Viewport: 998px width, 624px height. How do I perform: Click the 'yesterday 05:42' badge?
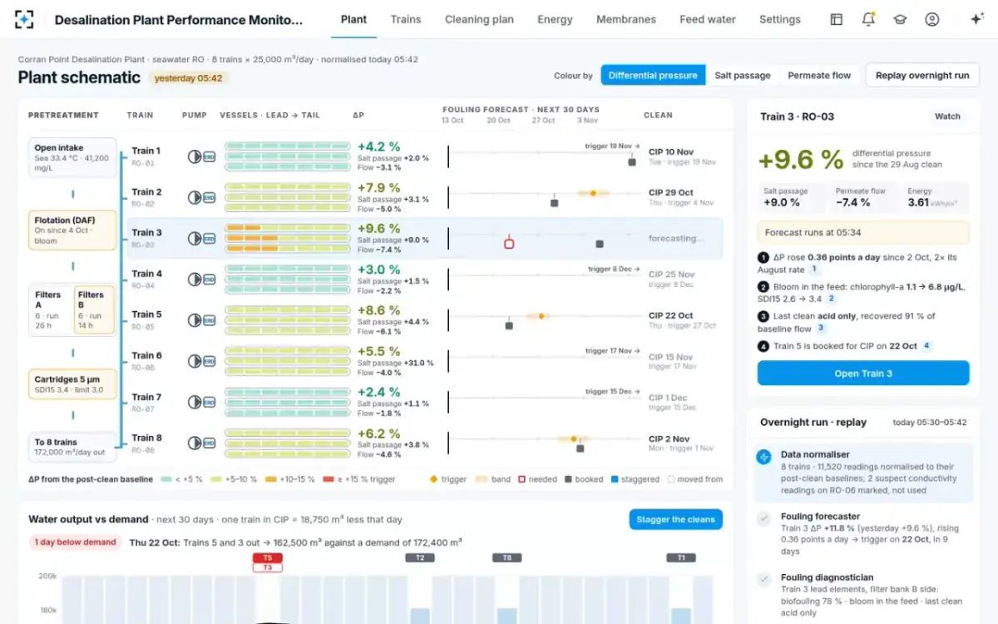(188, 78)
